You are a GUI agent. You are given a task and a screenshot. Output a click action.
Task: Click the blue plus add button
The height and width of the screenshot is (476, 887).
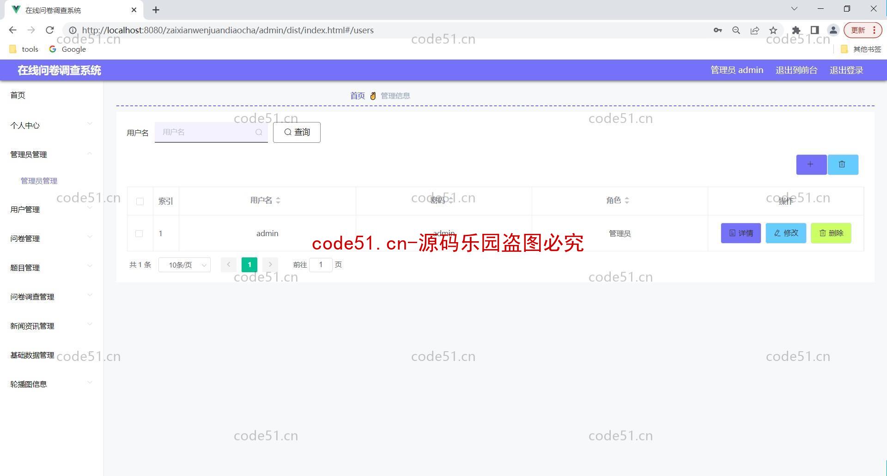(811, 165)
